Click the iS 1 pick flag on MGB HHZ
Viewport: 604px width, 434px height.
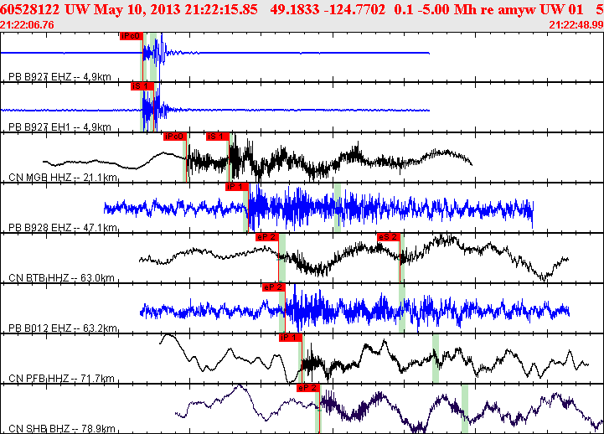pos(218,137)
